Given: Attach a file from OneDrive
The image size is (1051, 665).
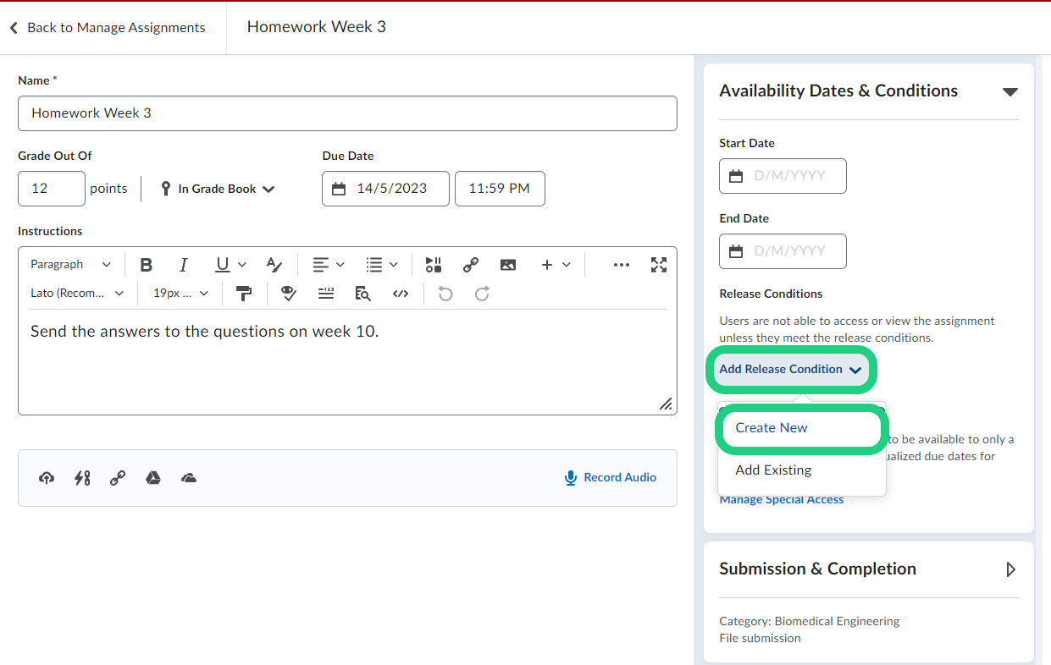Looking at the screenshot, I should pos(189,478).
